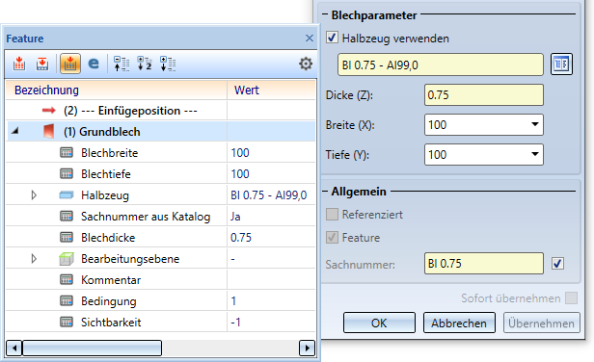594x362 pixels.
Task: Click the list icon with number 2
Action: click(x=145, y=64)
